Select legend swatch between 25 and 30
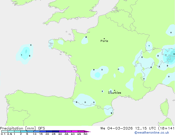The height and width of the screenshot is (135, 175). tap(56, 131)
